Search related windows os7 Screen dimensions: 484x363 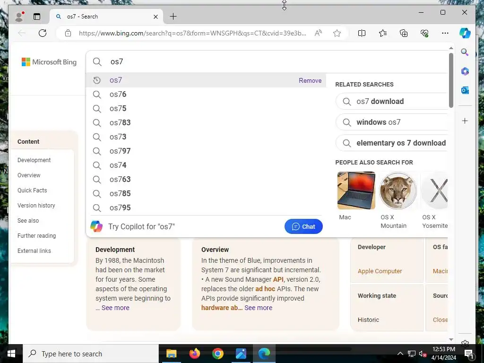(x=391, y=122)
